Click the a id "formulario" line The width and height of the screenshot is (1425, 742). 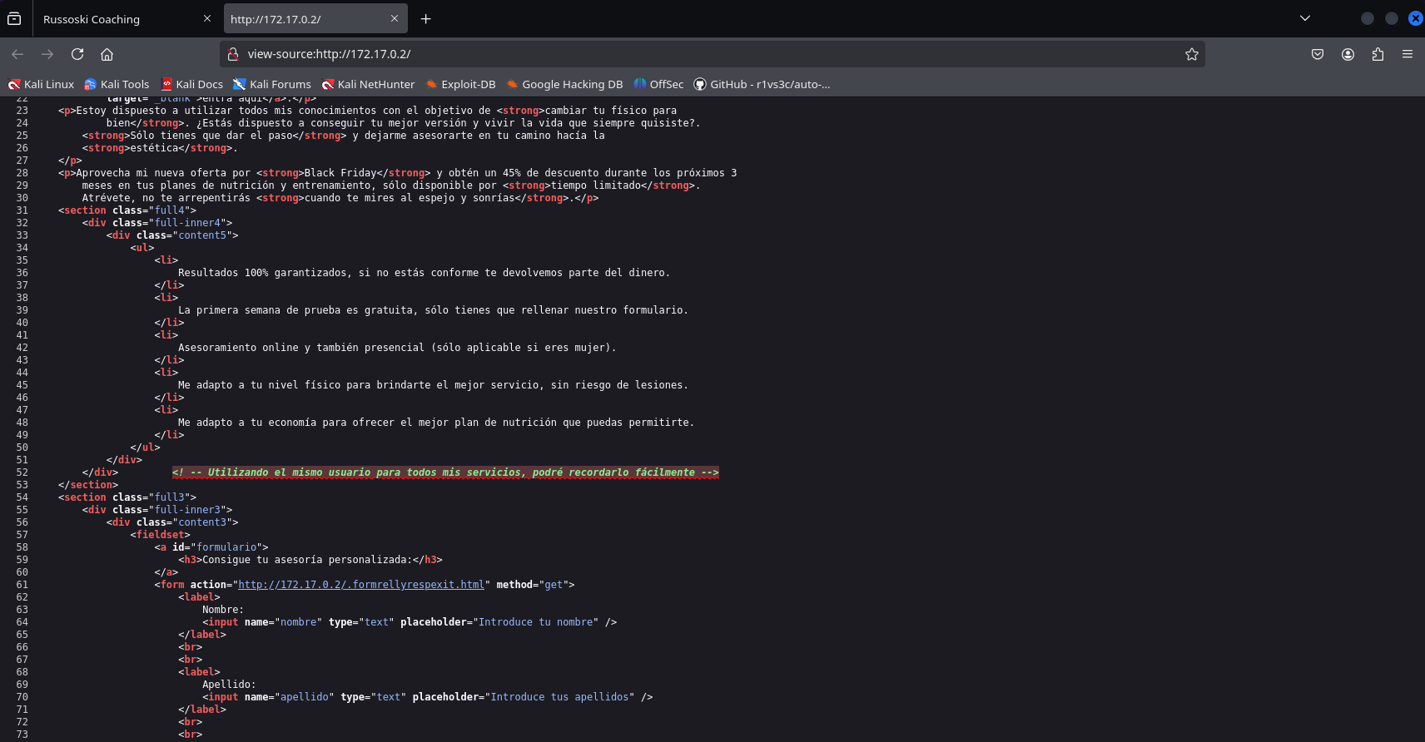(211, 547)
